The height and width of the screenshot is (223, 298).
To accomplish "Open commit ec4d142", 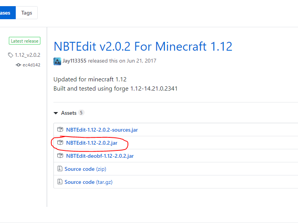I will pyautogui.click(x=32, y=65).
